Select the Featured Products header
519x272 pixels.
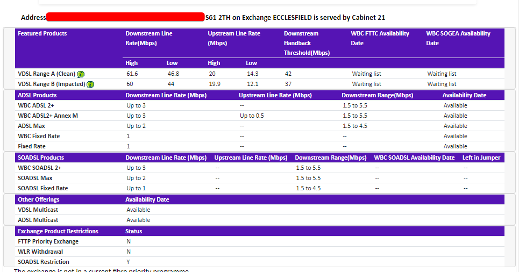[42, 33]
